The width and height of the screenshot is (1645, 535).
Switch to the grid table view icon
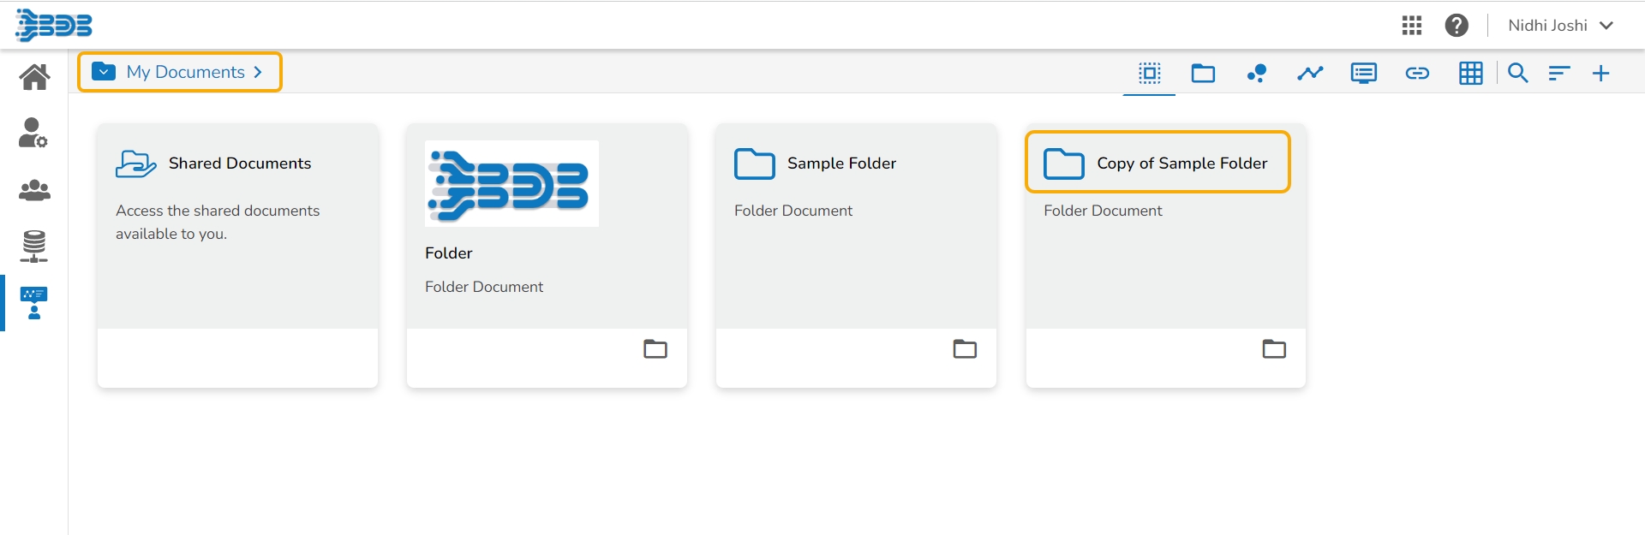[x=1471, y=74]
